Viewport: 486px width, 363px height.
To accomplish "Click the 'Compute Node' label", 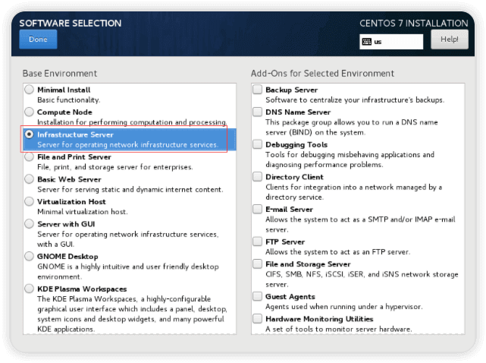I will (64, 112).
